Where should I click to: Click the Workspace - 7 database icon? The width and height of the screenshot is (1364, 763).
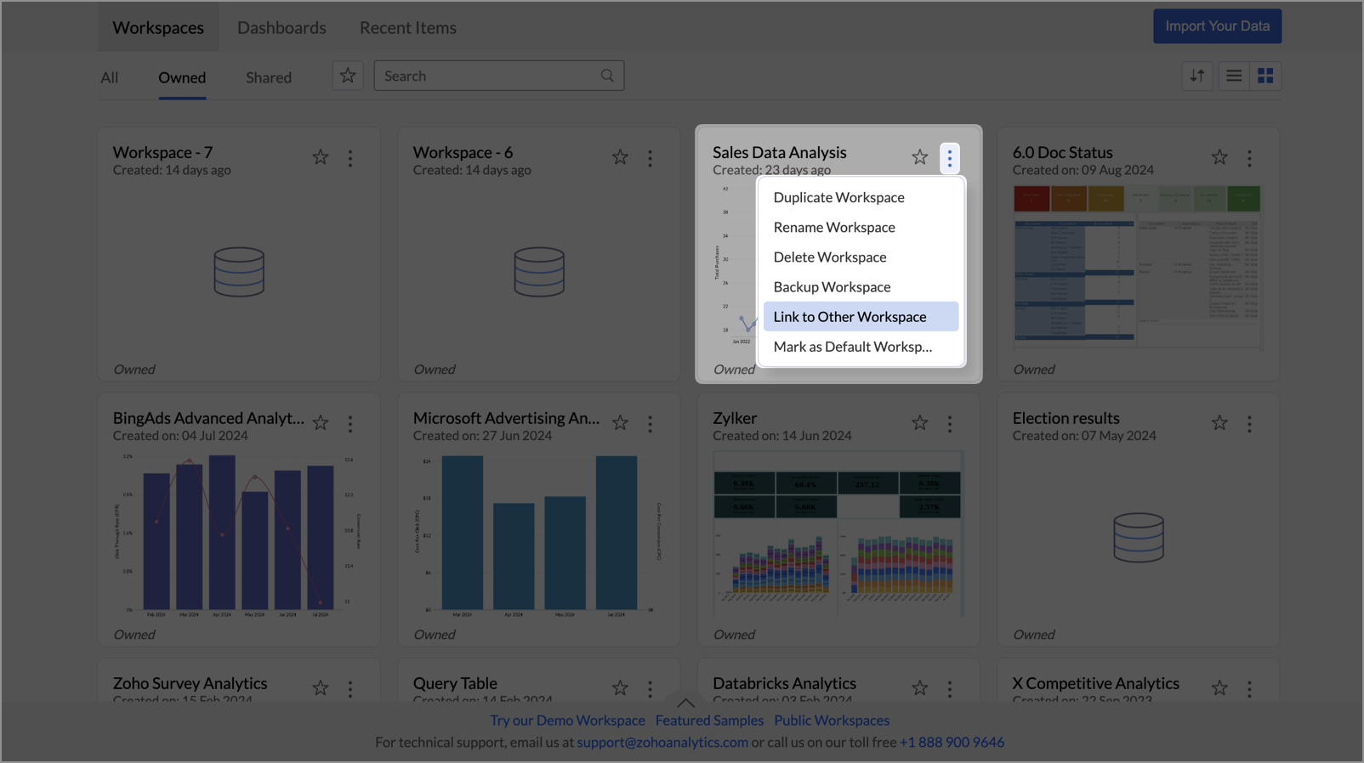tap(239, 272)
